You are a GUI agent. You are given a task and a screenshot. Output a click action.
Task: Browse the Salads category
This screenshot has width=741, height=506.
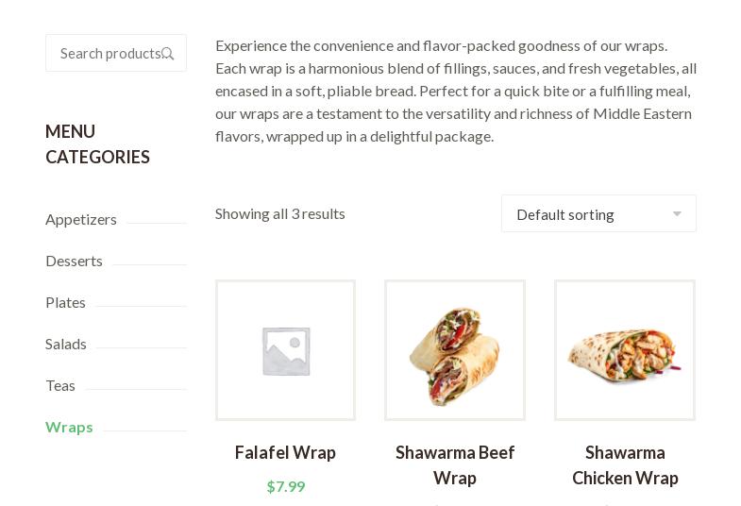tap(66, 344)
